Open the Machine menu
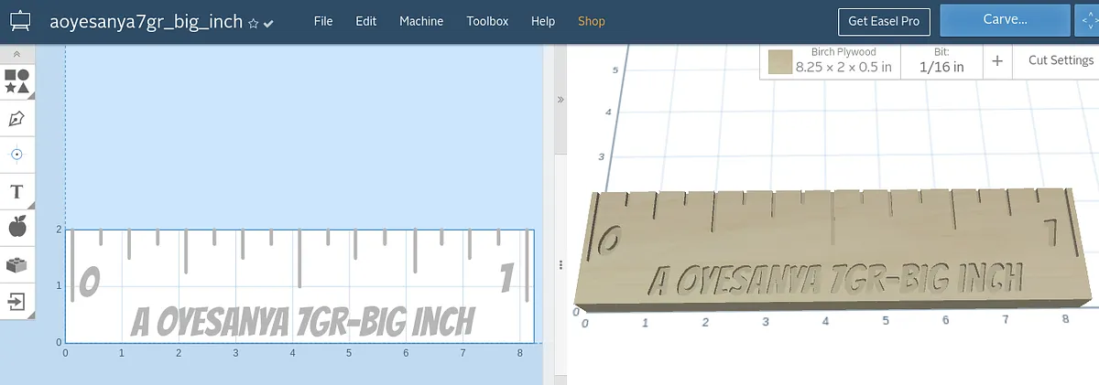 tap(421, 21)
